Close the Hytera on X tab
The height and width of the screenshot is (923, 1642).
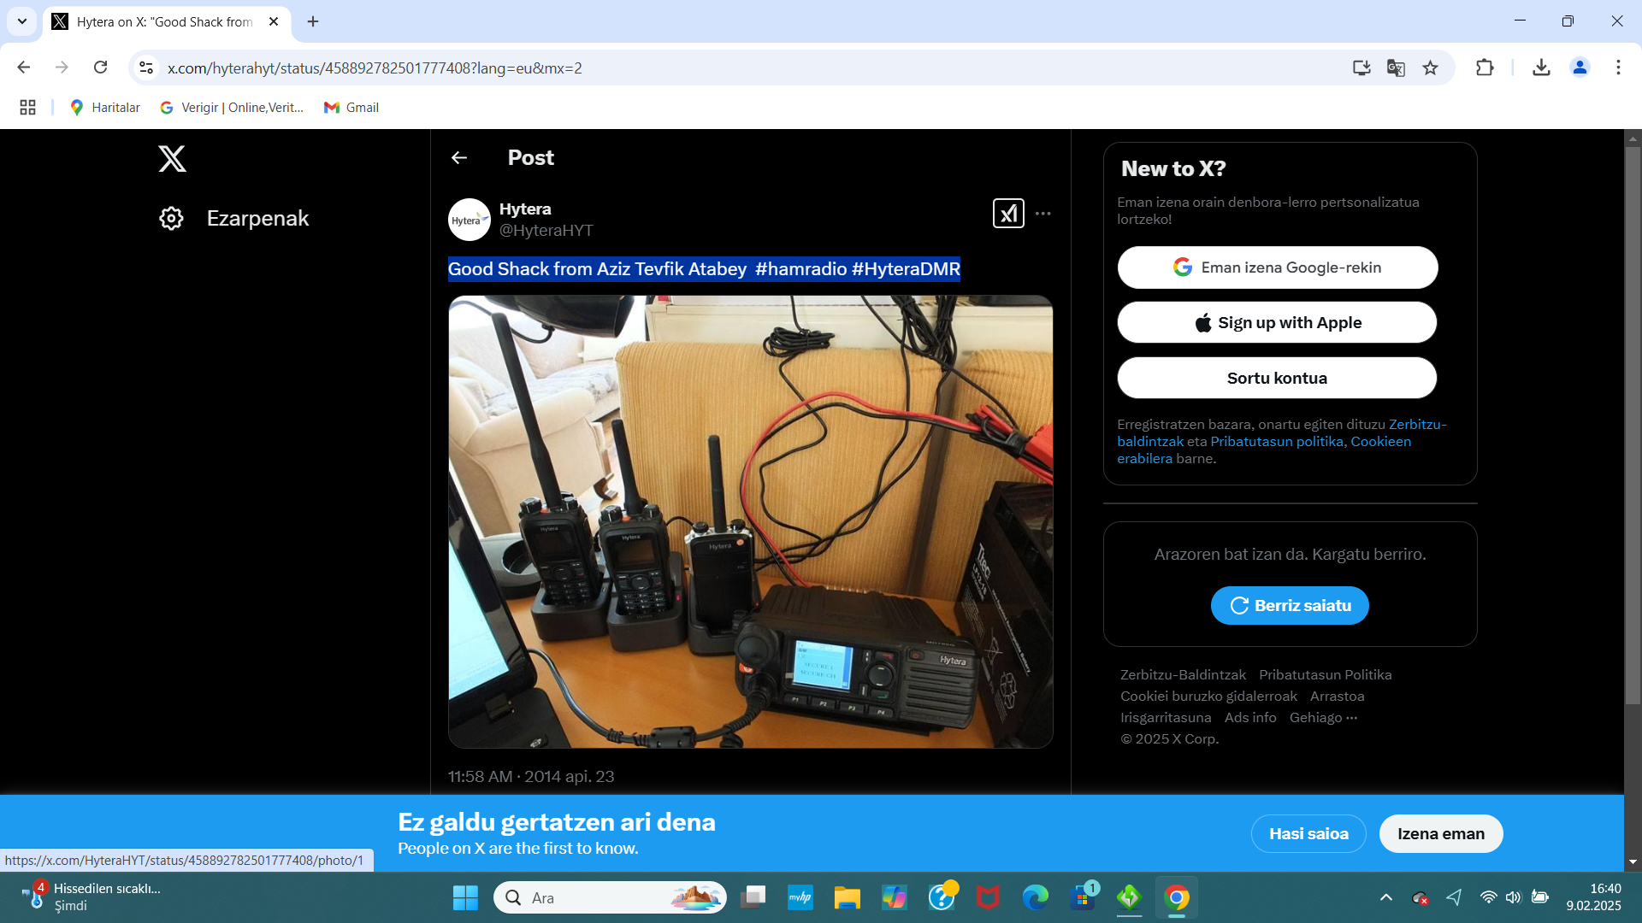click(x=274, y=21)
